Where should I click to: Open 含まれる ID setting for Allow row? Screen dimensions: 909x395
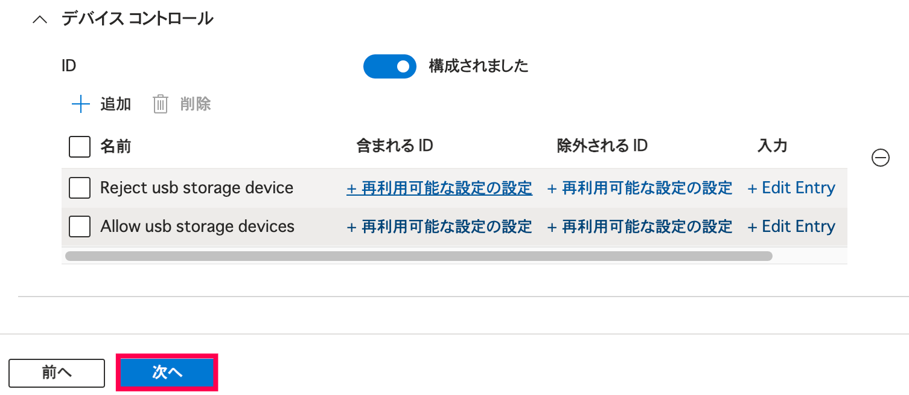tap(439, 226)
